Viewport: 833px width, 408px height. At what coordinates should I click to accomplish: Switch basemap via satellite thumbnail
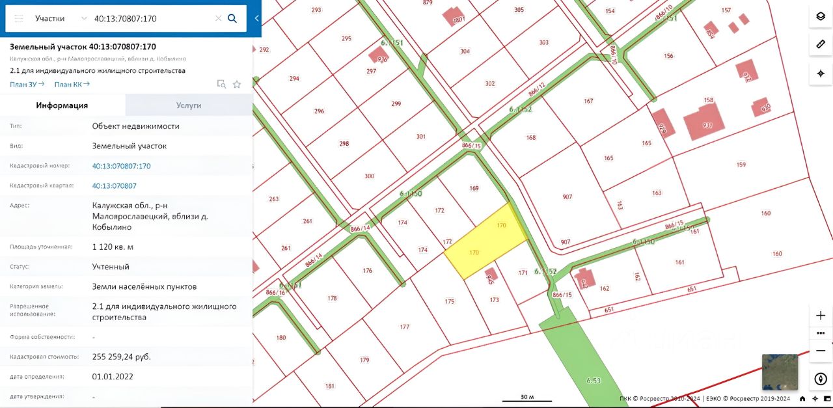pyautogui.click(x=780, y=372)
